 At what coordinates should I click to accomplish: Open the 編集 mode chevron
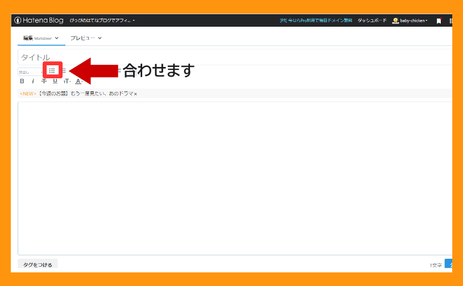[x=57, y=38]
